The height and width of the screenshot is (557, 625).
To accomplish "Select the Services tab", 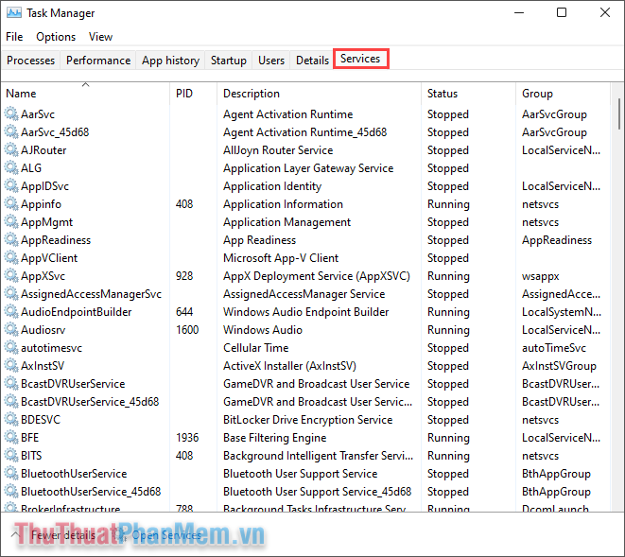I will 360,59.
